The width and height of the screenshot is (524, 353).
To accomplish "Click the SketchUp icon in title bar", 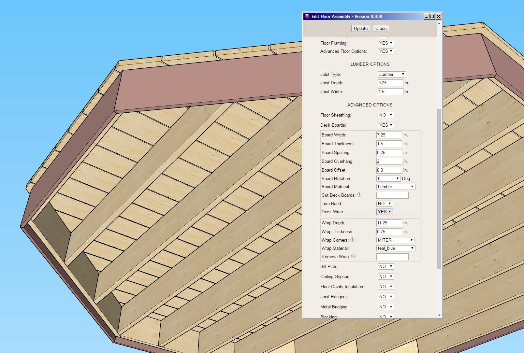I will click(307, 16).
